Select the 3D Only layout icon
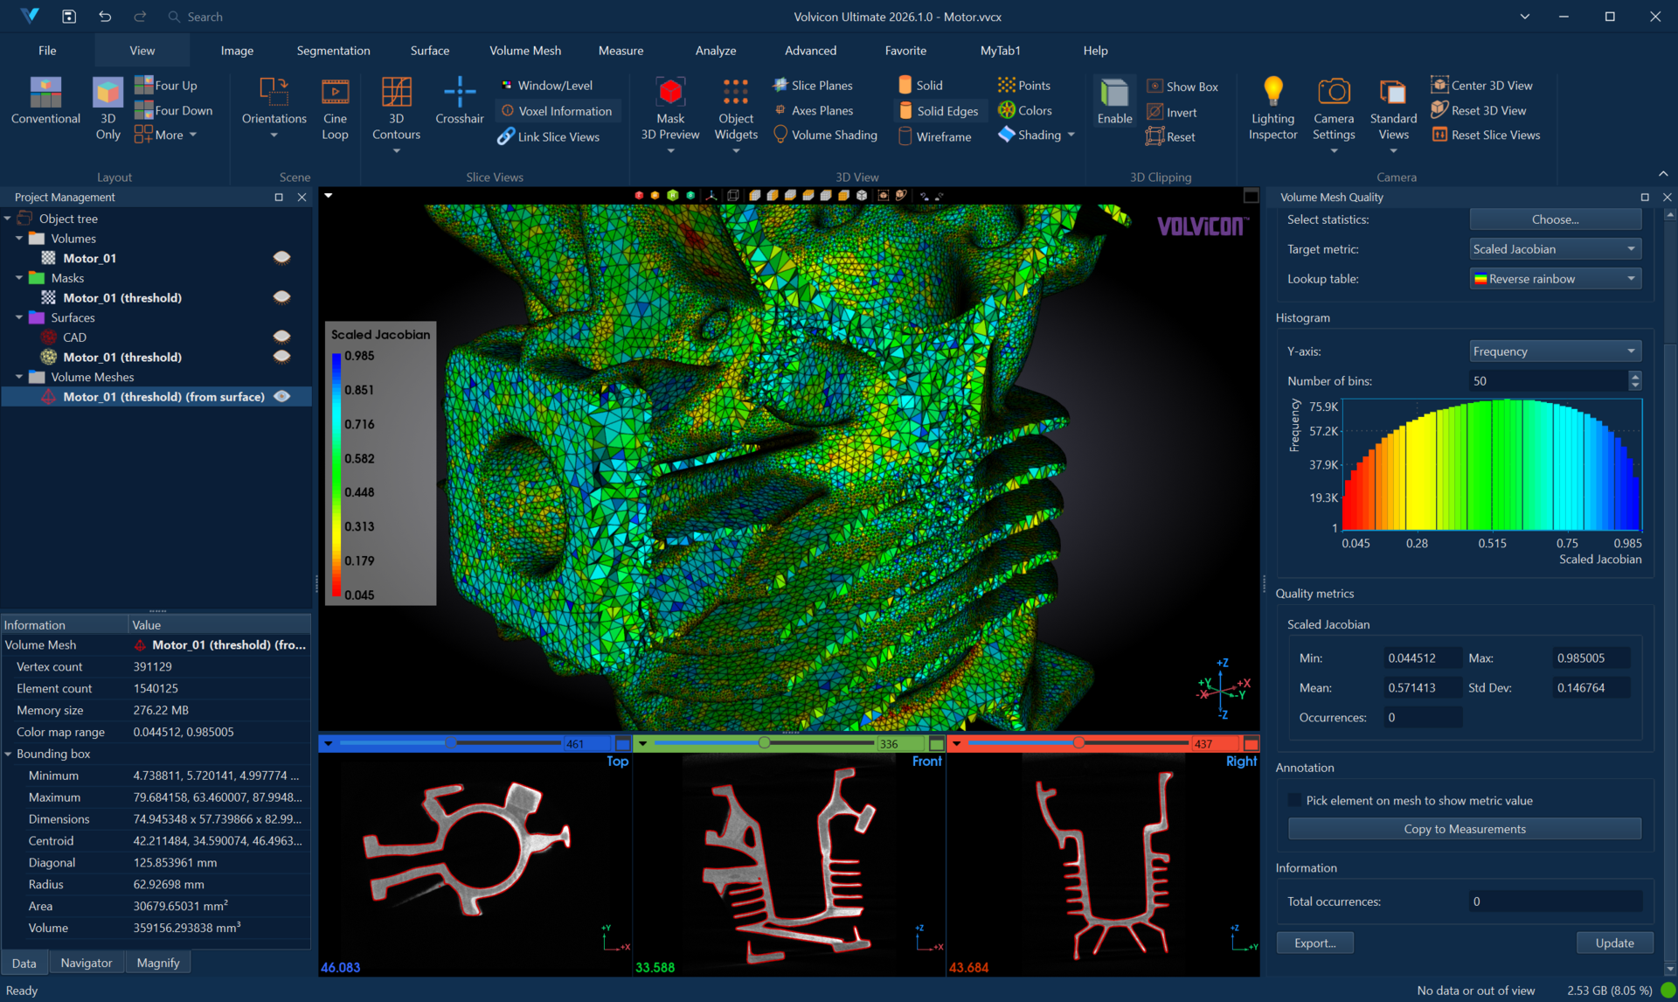This screenshot has height=1002, width=1678. click(x=107, y=93)
